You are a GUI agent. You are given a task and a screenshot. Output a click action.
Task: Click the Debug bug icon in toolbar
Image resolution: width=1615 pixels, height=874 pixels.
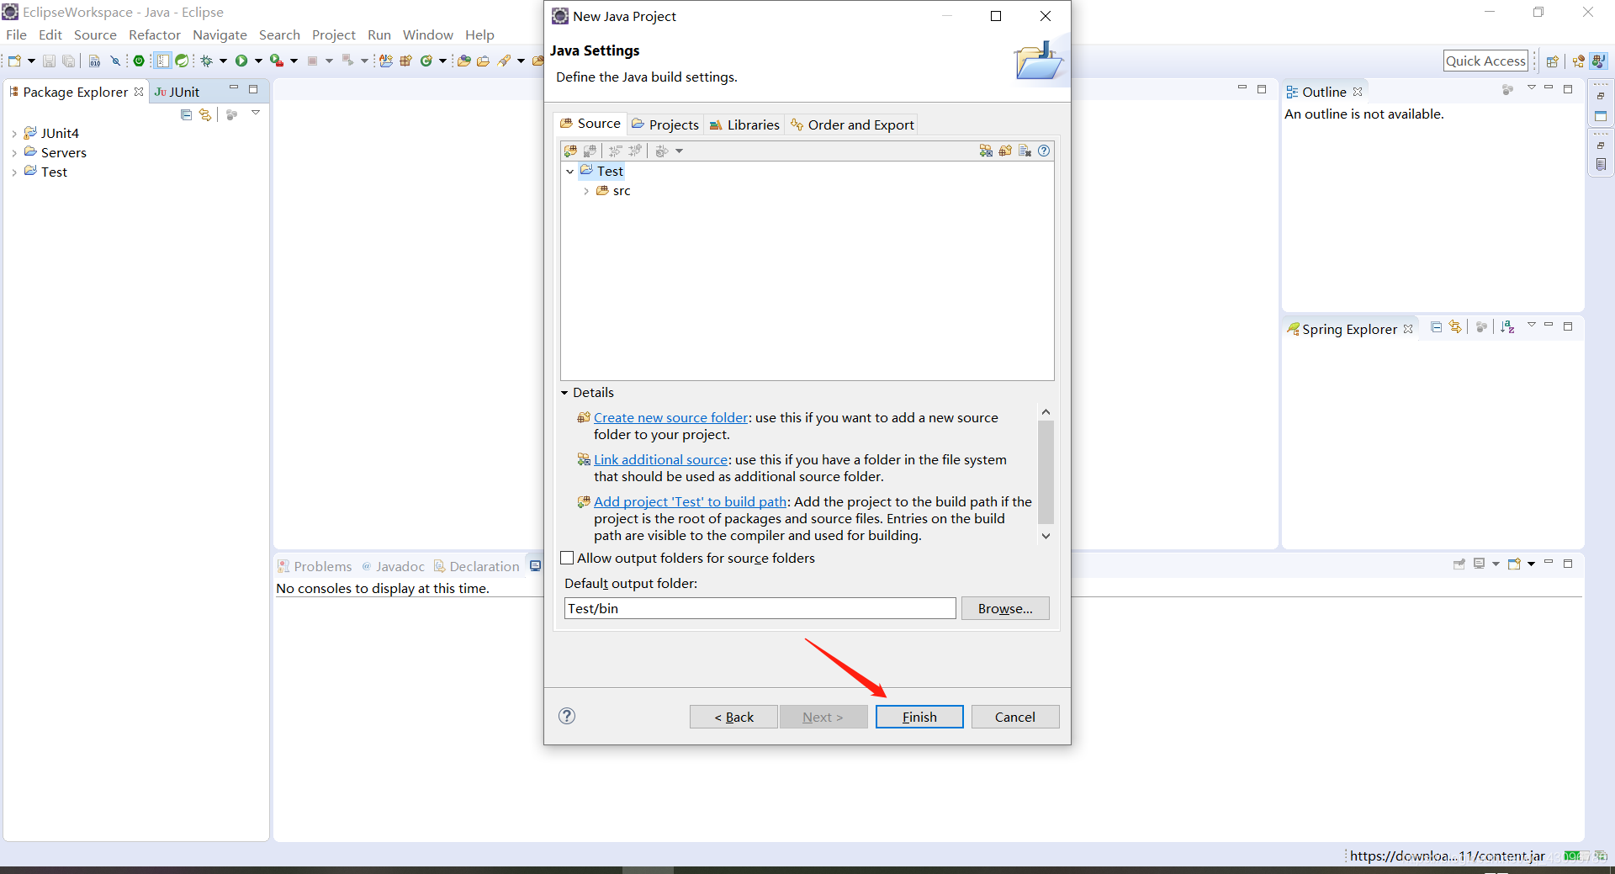(x=206, y=61)
